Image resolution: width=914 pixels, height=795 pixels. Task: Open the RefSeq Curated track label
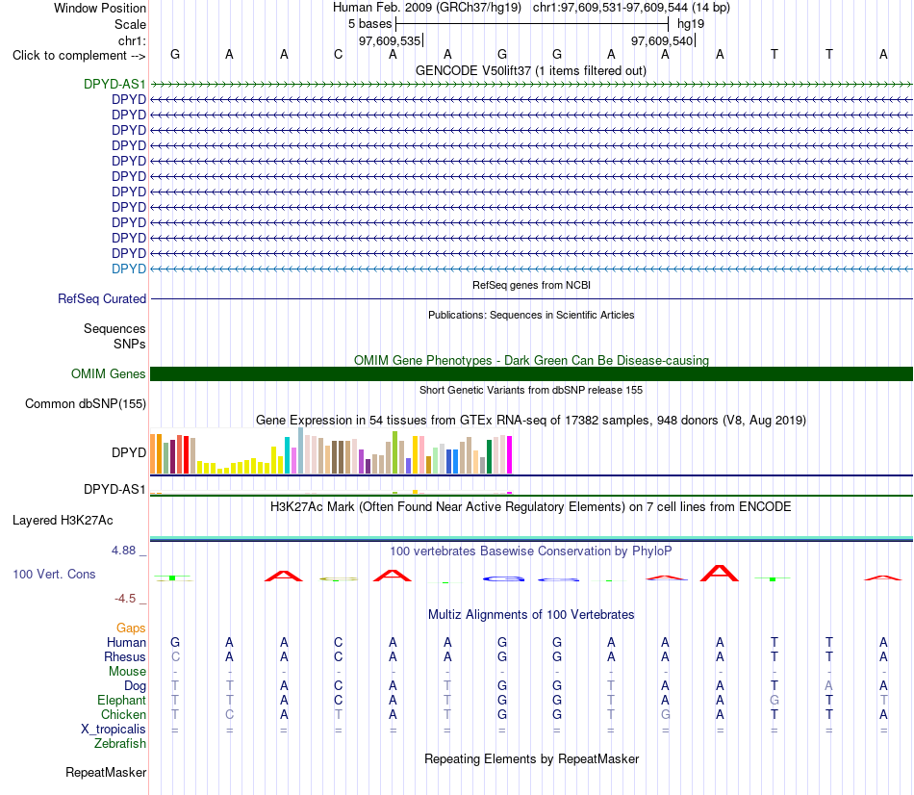coord(101,298)
